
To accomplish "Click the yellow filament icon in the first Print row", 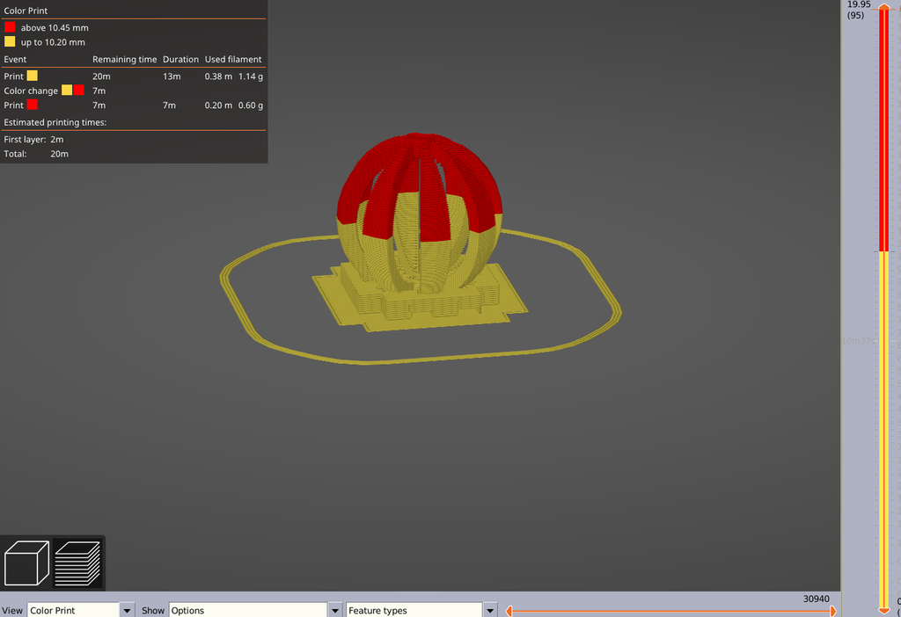I will click(x=32, y=76).
